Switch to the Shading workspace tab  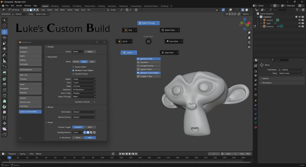[x=101, y=6]
